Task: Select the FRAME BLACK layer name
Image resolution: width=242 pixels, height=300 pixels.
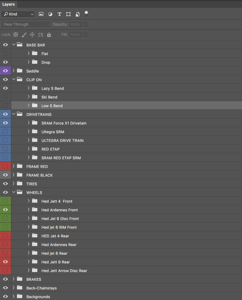Action: (39, 175)
